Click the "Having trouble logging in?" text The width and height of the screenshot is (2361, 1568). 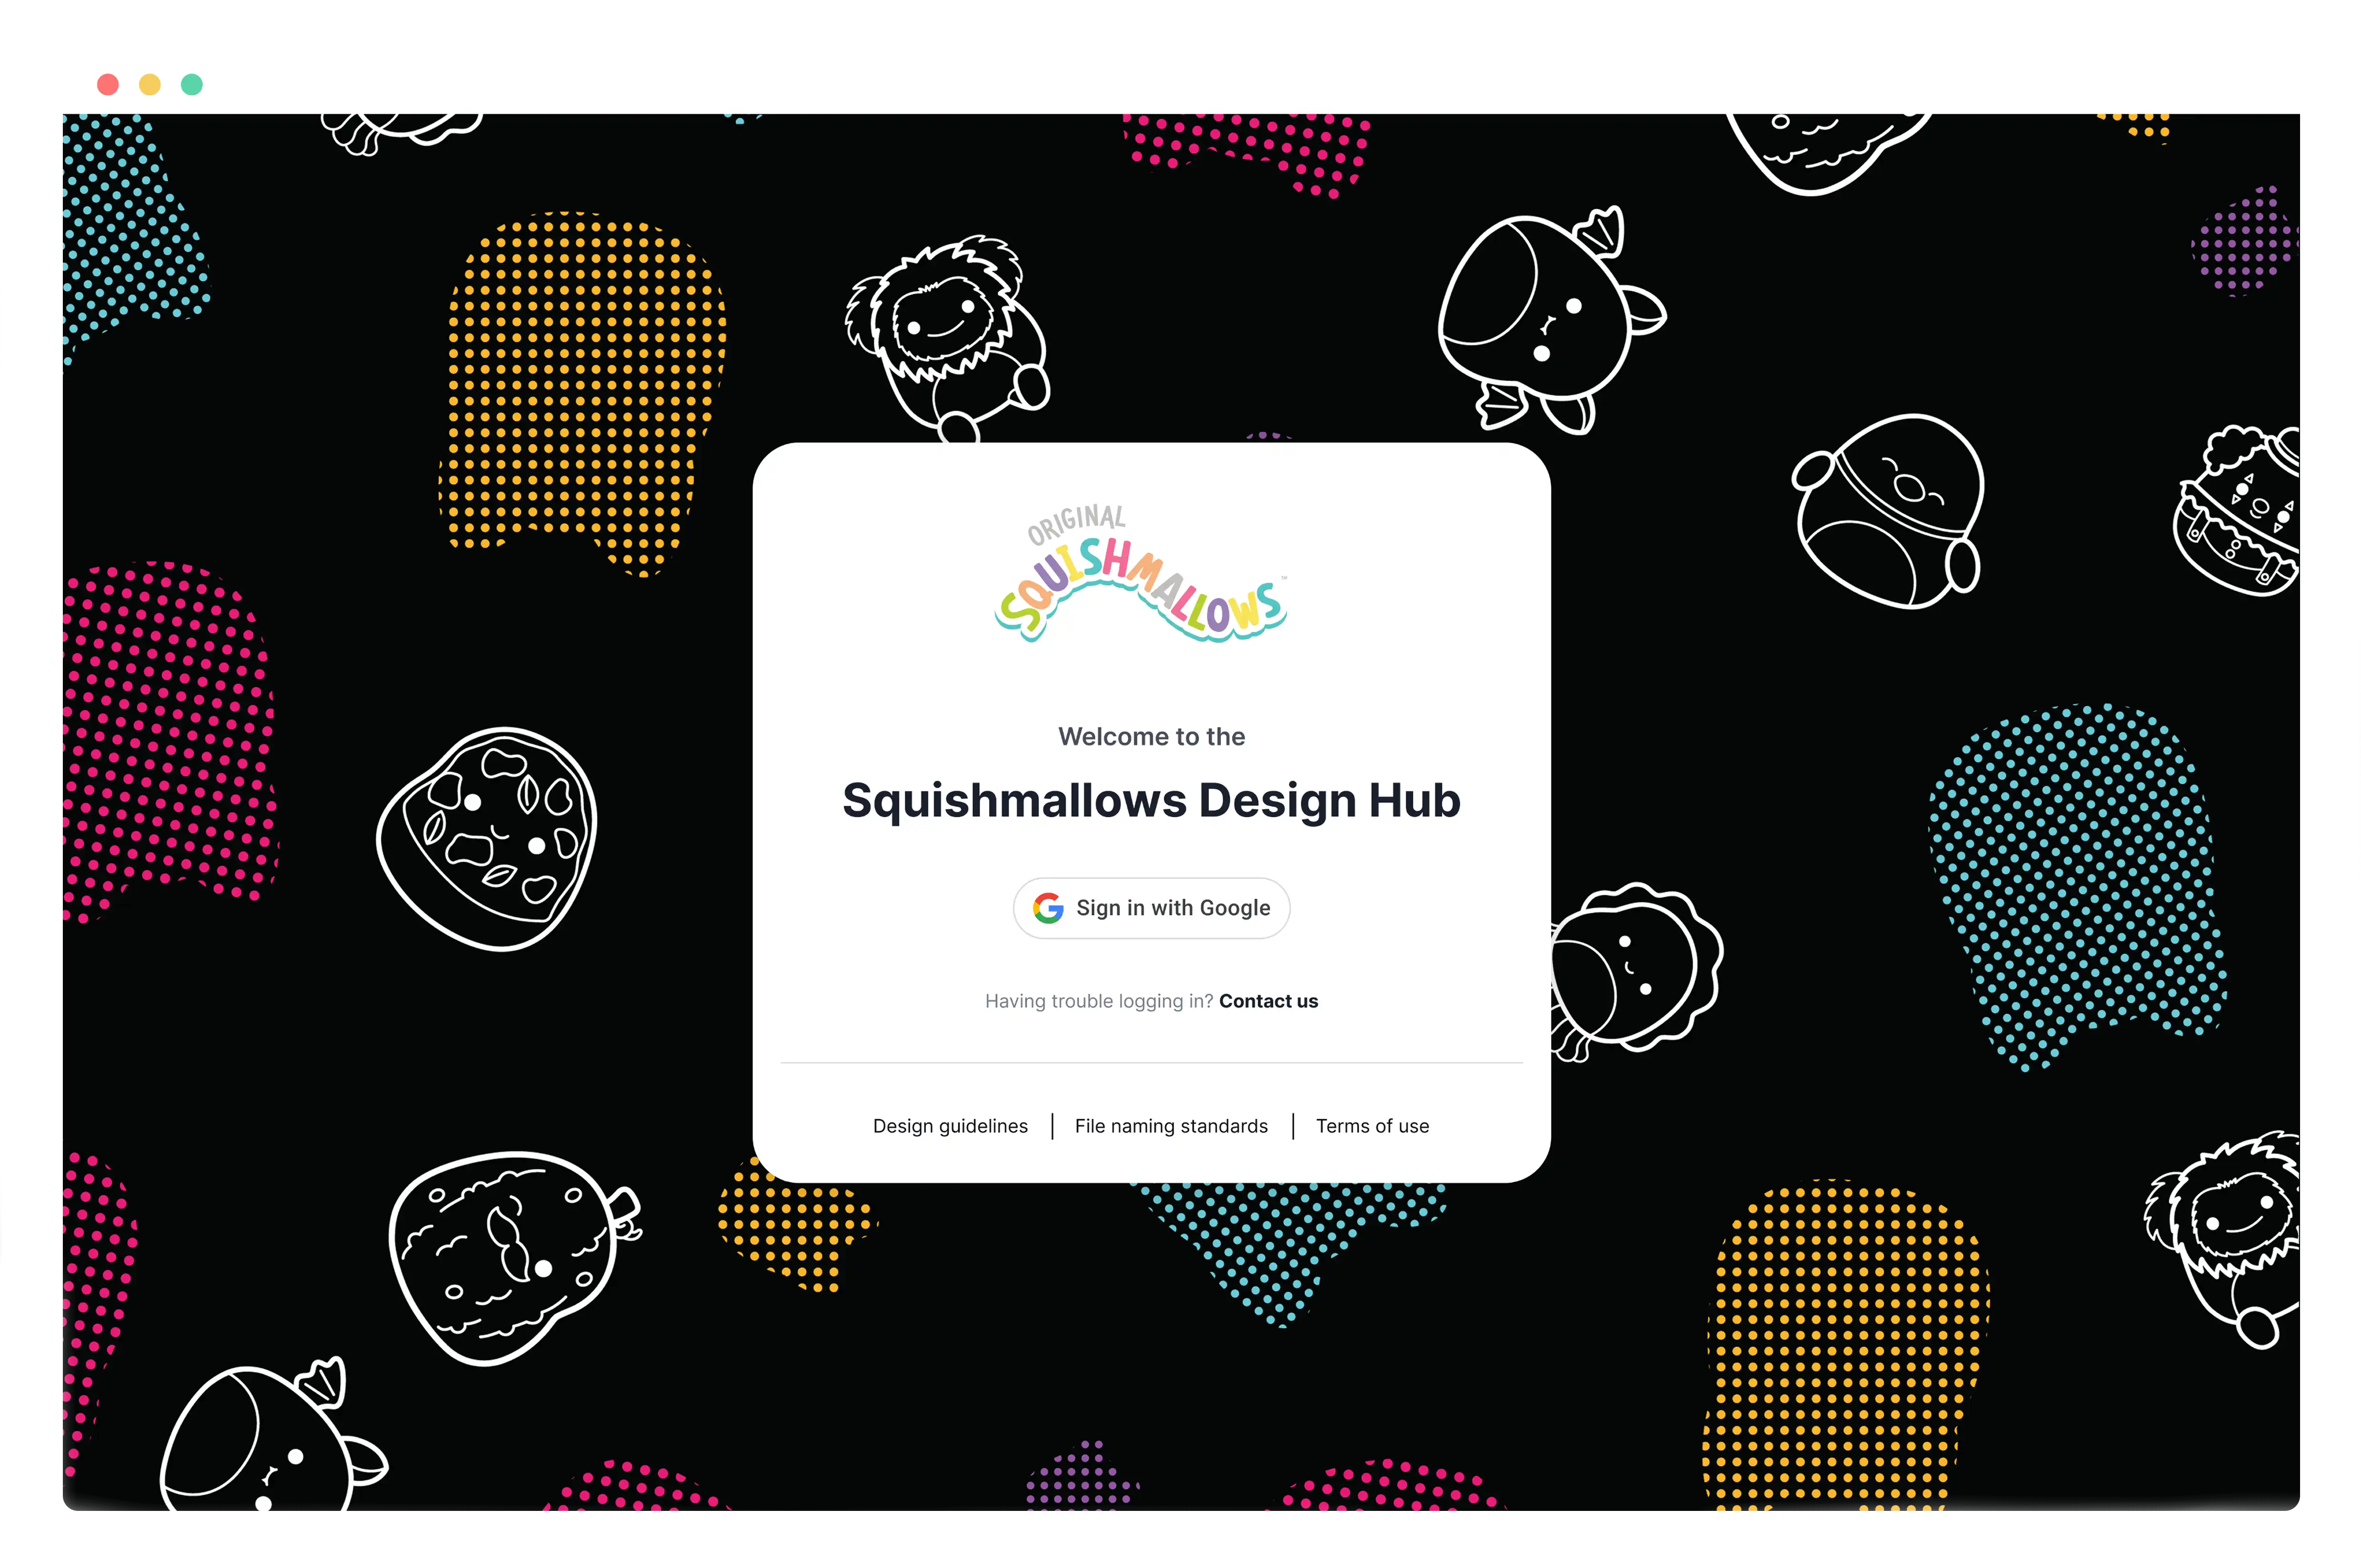click(x=1099, y=1001)
